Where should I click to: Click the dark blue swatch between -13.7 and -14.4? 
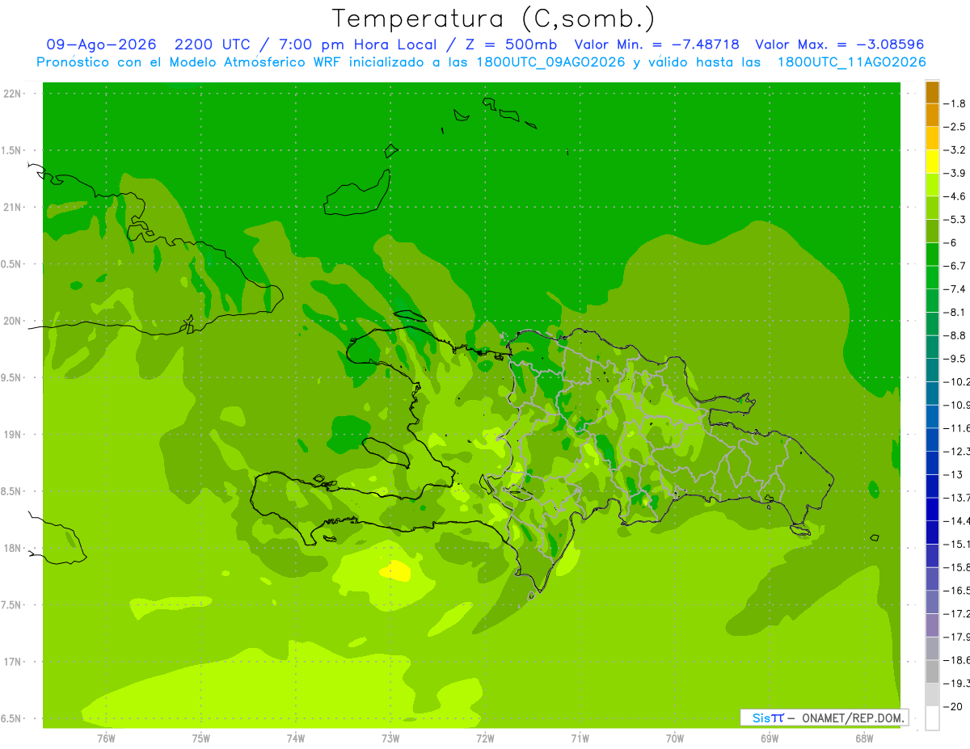click(932, 509)
